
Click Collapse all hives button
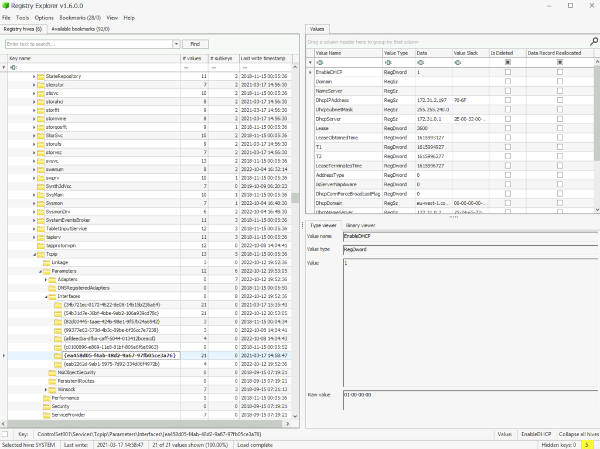click(578, 434)
